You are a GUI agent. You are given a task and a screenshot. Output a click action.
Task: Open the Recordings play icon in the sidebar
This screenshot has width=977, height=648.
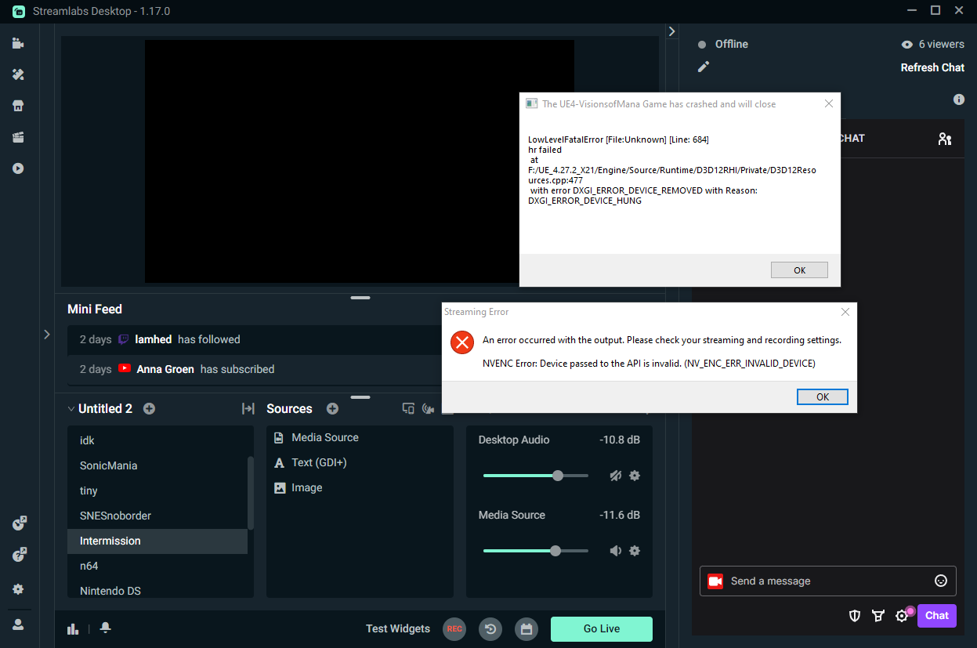(x=18, y=168)
